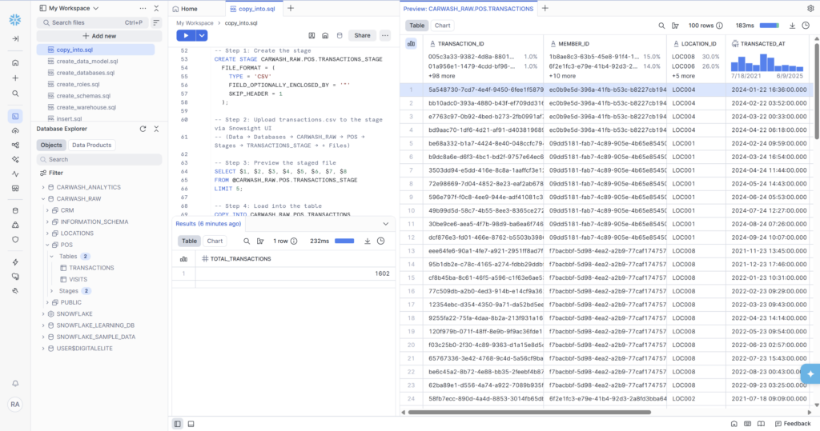Open the file sort options beside Search files
The image size is (820, 431).
pyautogui.click(x=156, y=22)
